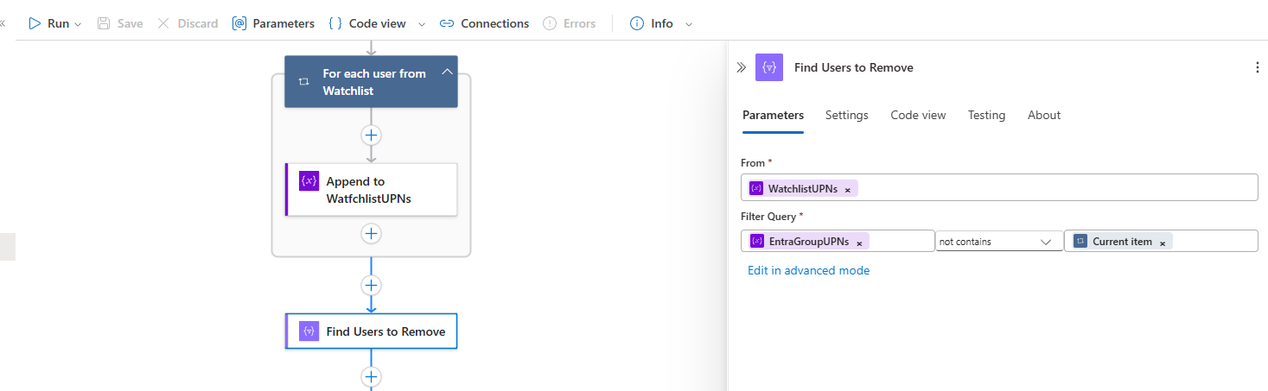
Task: Open Connections from the toolbar
Action: coord(484,23)
